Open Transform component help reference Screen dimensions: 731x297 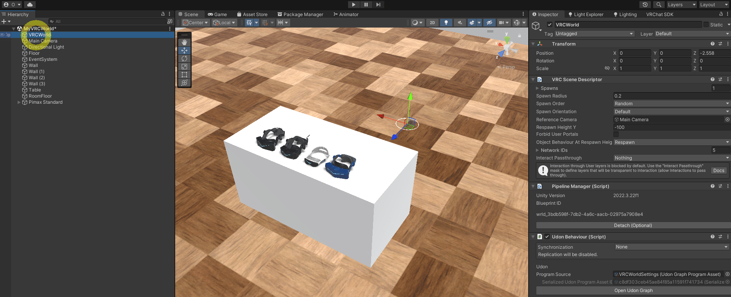(x=713, y=44)
